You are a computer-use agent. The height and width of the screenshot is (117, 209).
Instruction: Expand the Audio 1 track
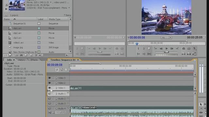tap(56, 94)
